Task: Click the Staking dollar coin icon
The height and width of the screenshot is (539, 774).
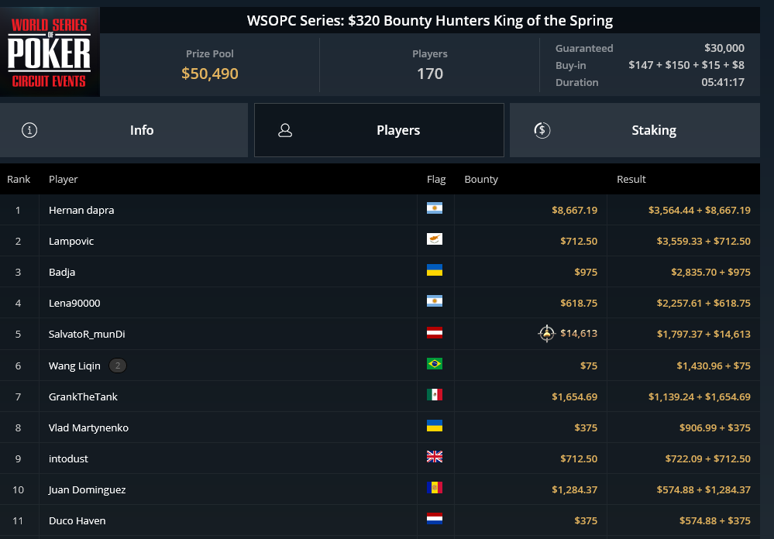Action: (542, 130)
